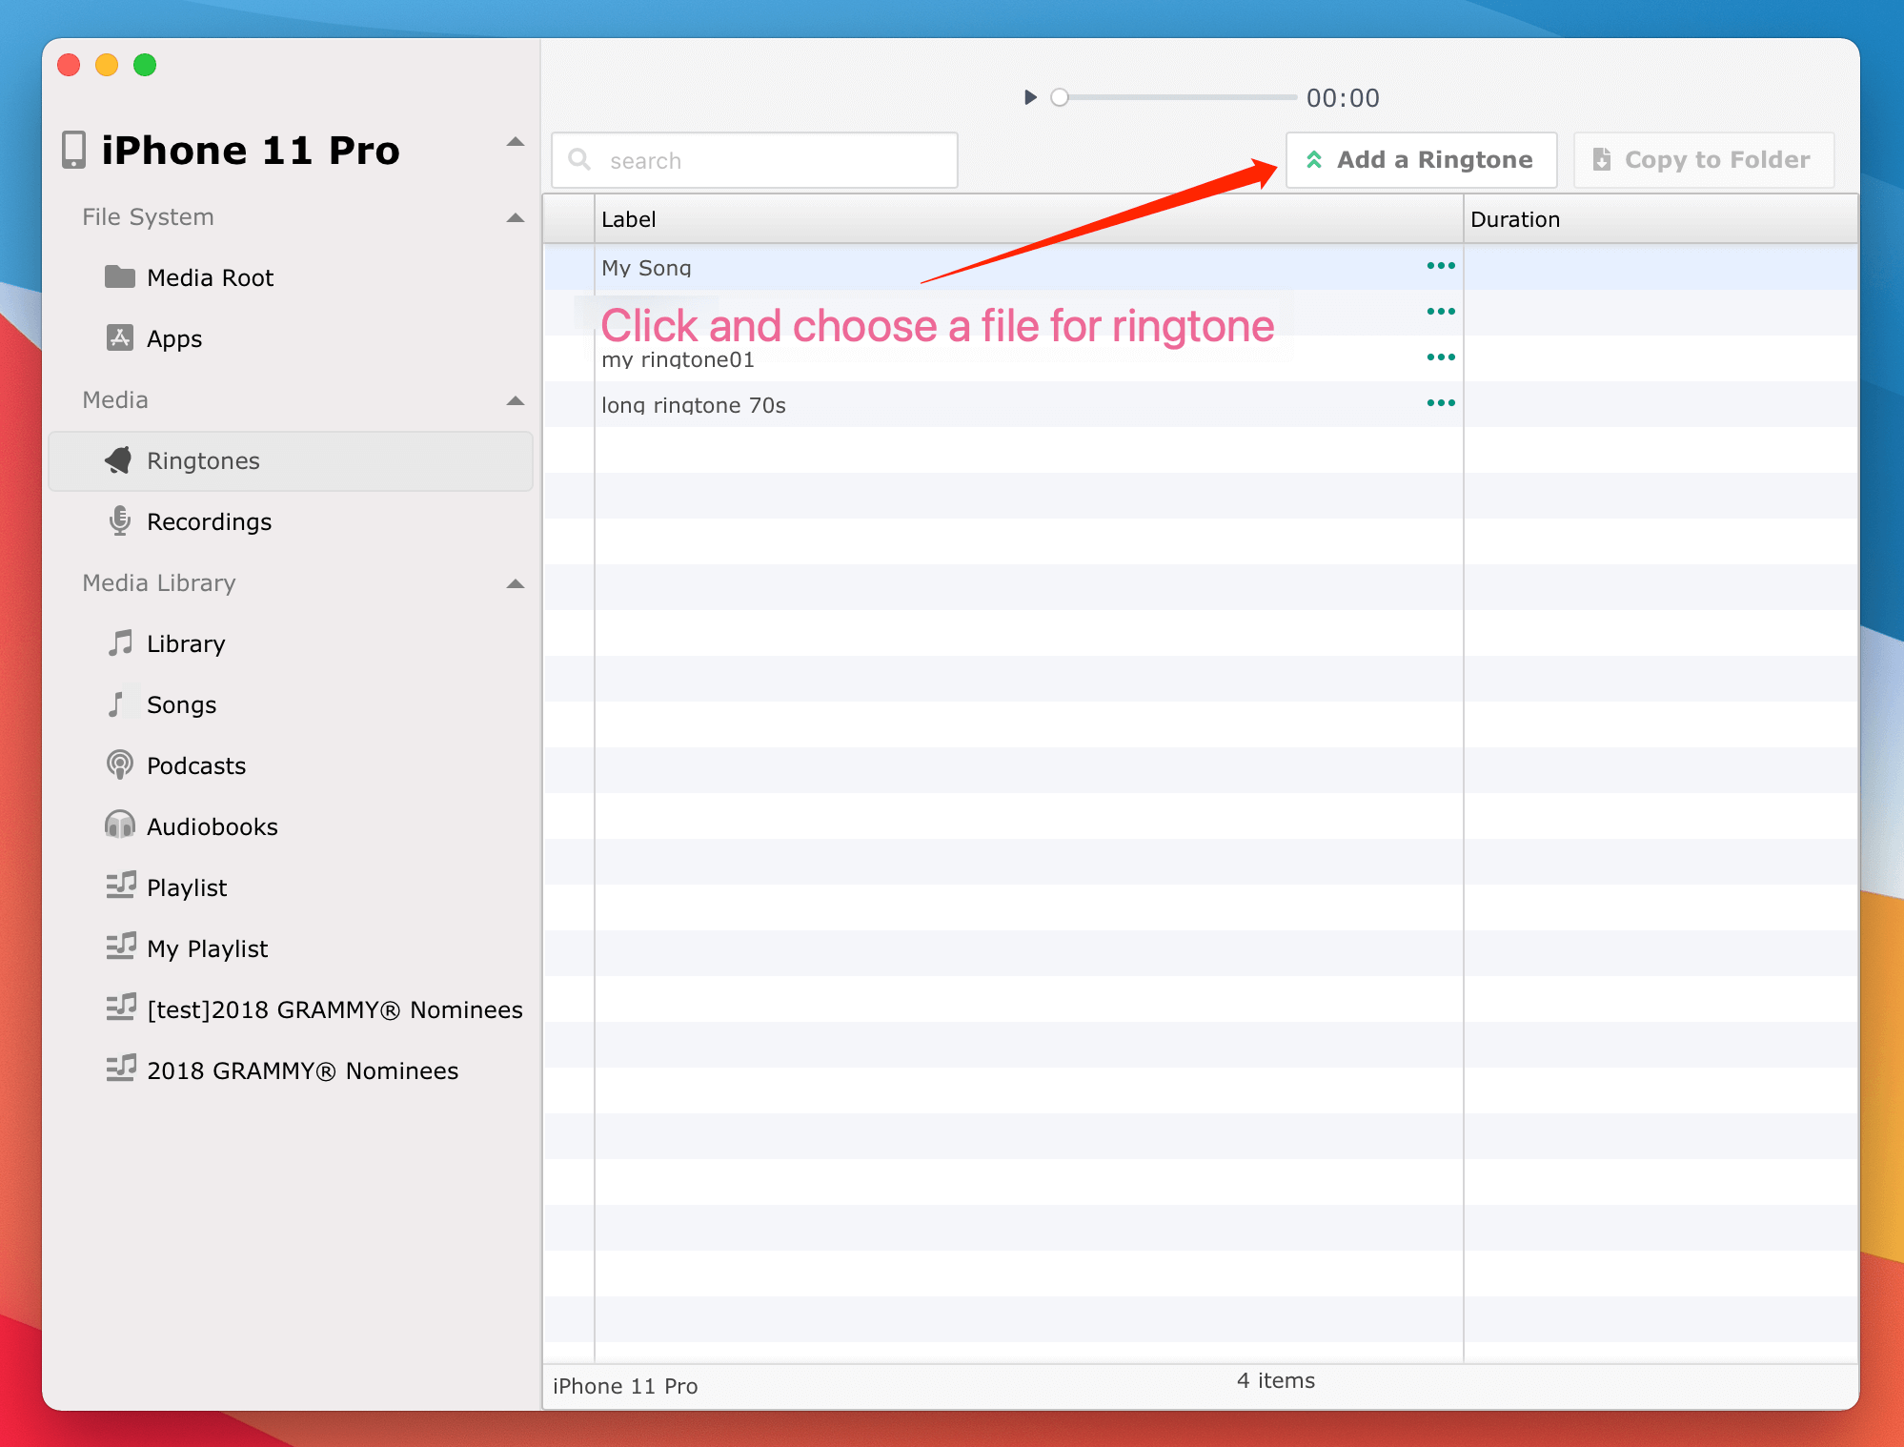Click the Apps store icon
The image size is (1904, 1447).
[120, 337]
